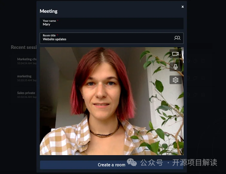The width and height of the screenshot is (226, 174).
Task: Click the Meeting dialog title
Action: [x=49, y=11]
